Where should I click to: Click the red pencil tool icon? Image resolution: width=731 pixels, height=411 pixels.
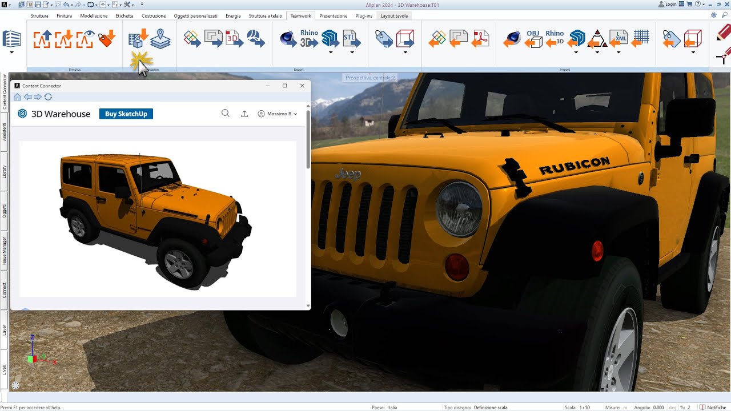[723, 33]
